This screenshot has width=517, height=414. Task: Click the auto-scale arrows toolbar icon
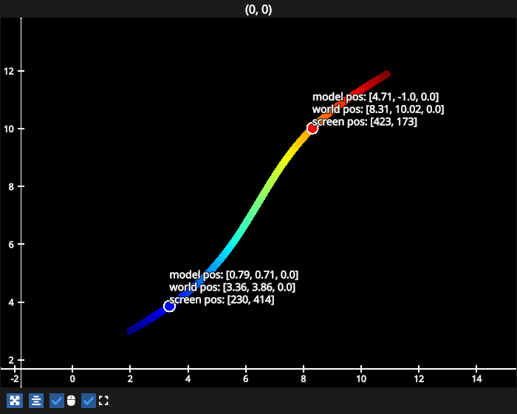pos(15,401)
